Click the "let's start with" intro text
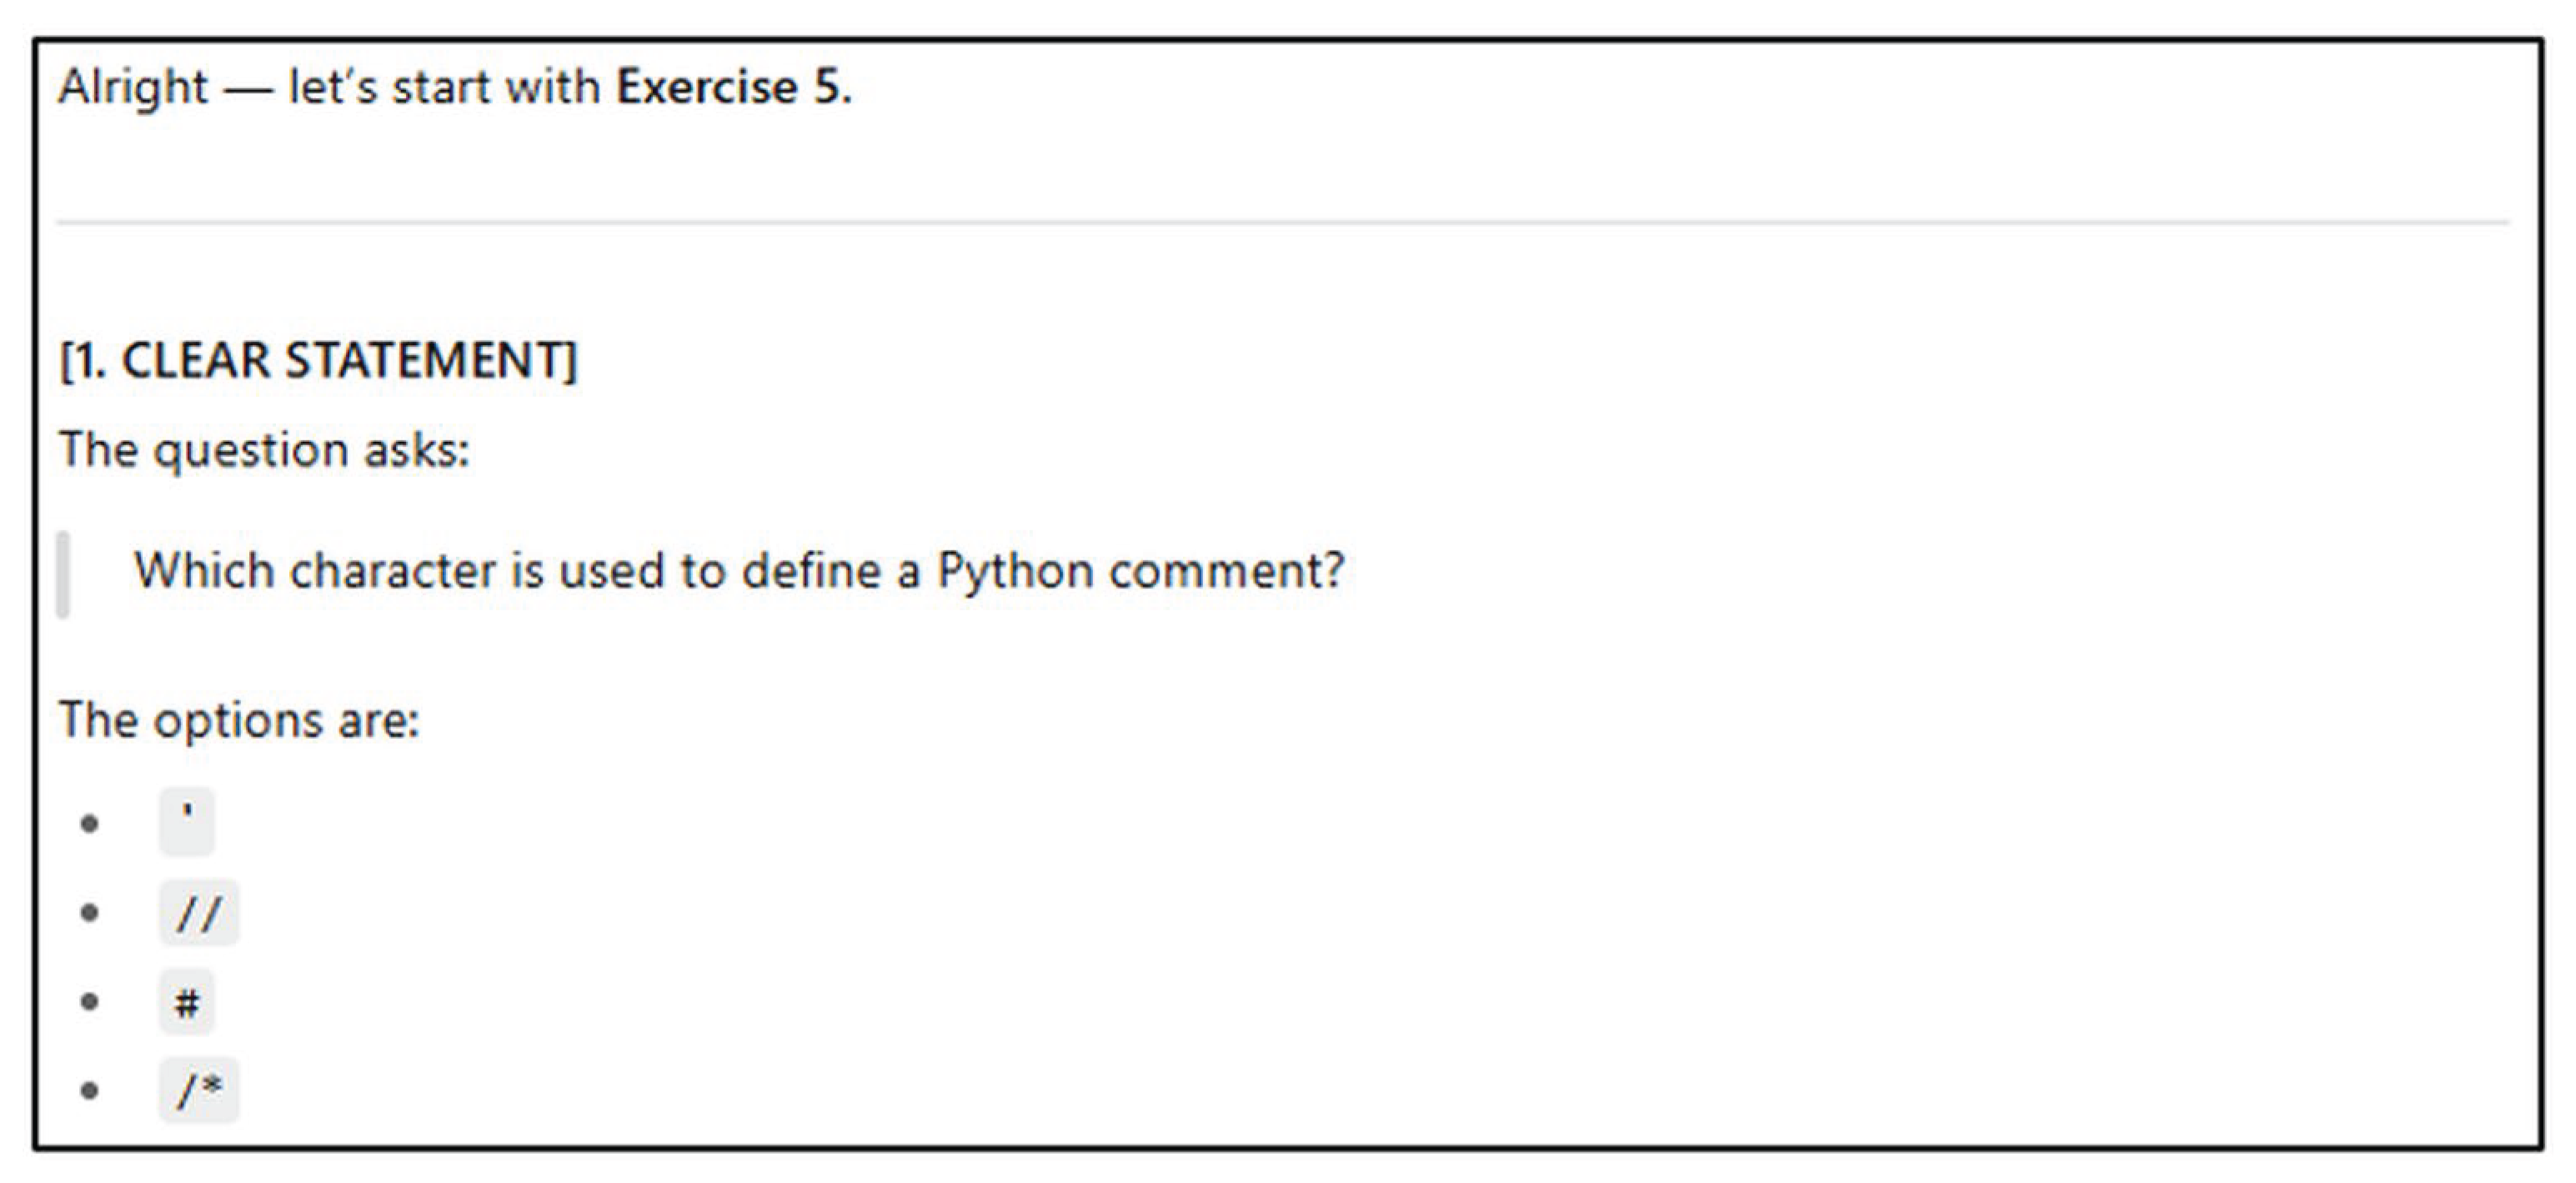Viewport: 2576px width, 1183px height. (x=444, y=88)
